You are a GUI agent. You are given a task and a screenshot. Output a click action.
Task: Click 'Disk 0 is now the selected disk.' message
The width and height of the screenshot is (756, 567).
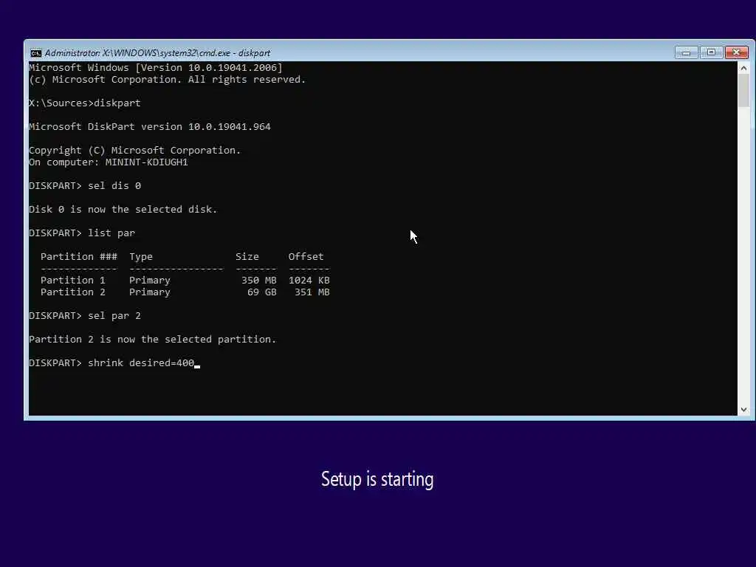tap(123, 209)
